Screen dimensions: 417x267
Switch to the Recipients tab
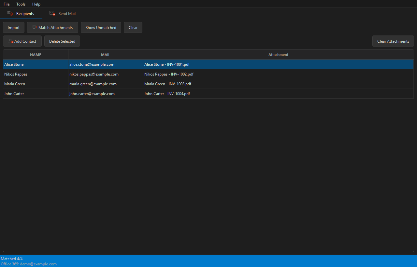(21, 14)
